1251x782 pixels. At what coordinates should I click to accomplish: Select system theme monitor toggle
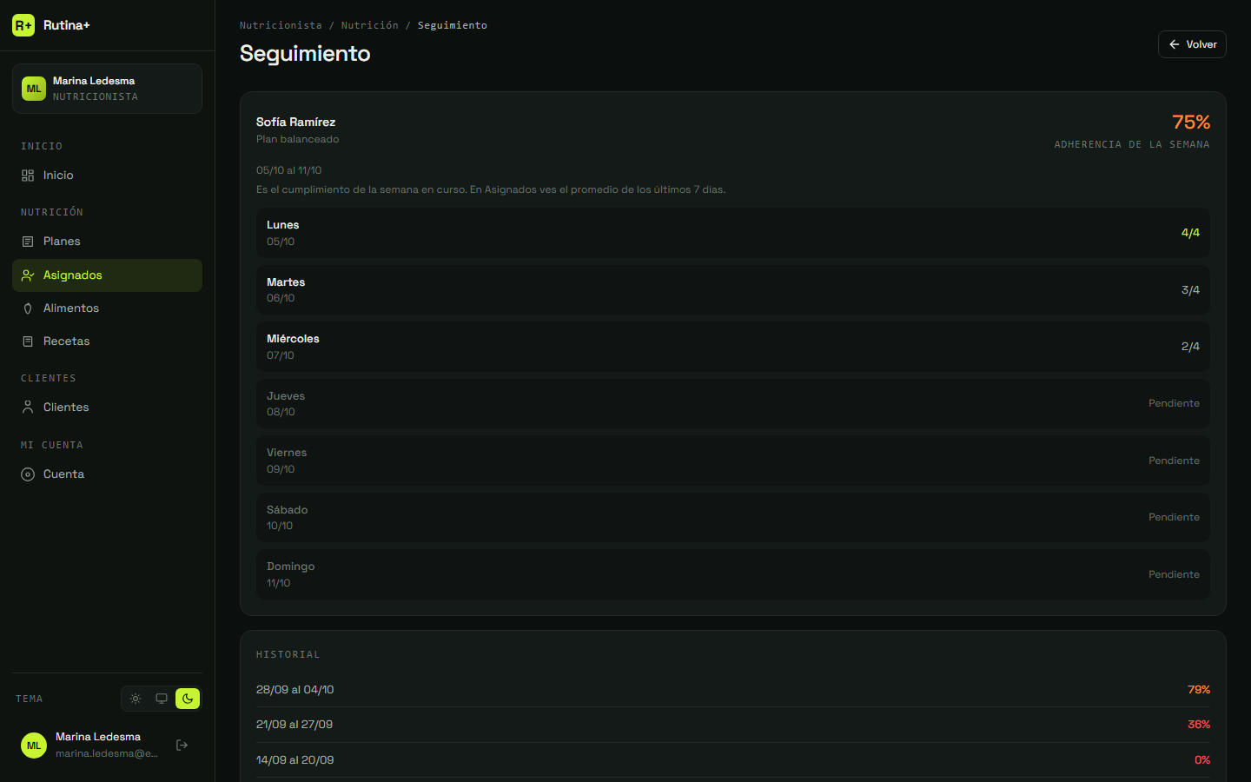[162, 699]
